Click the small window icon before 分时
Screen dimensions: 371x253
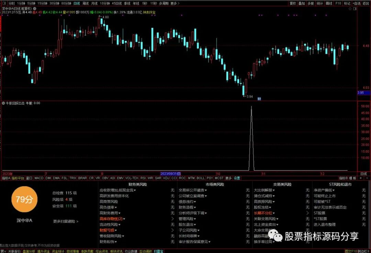pyautogui.click(x=5, y=3)
